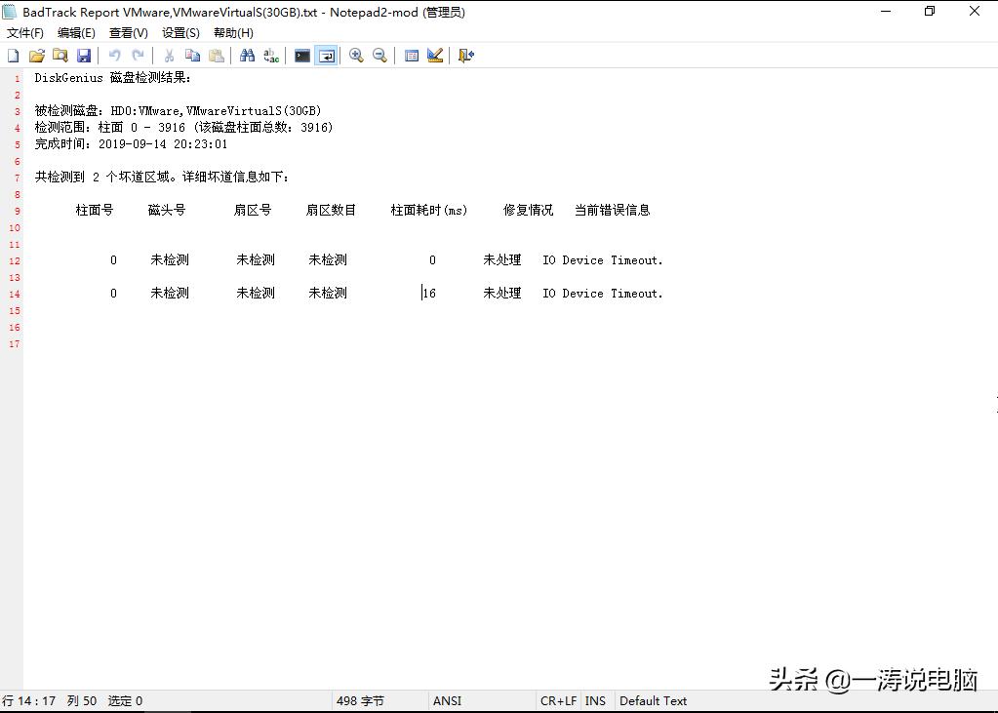Open the 设置(S) menu
Viewport: 998px width, 713px height.
(180, 32)
